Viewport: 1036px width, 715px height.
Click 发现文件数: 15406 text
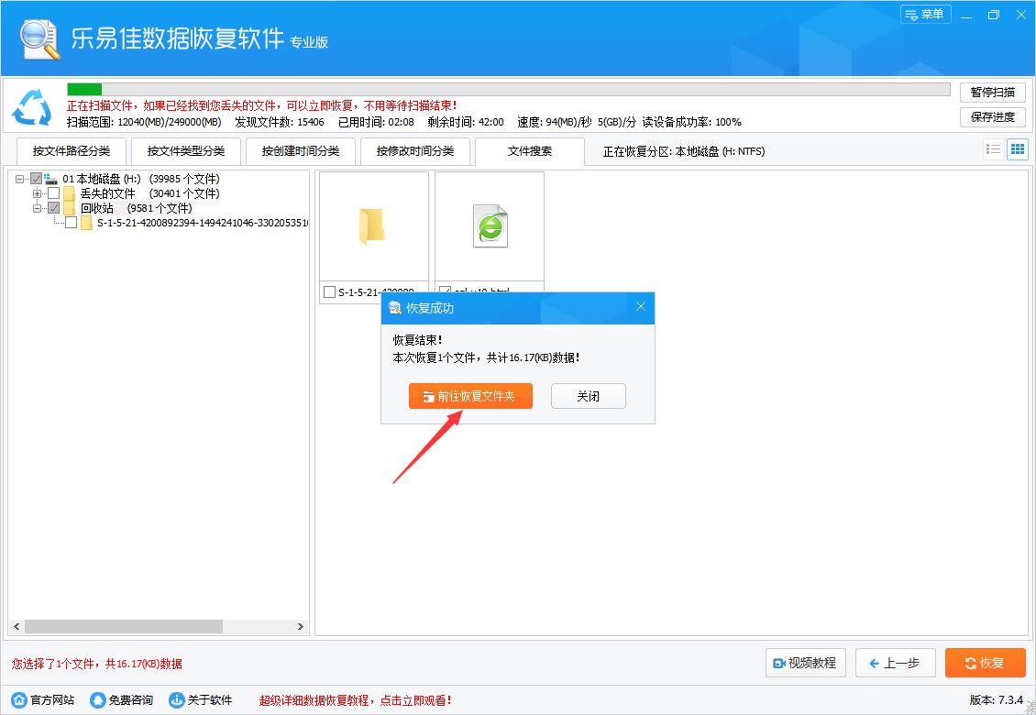pos(280,122)
